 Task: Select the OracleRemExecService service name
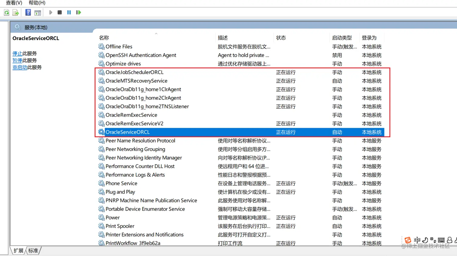tap(131, 115)
